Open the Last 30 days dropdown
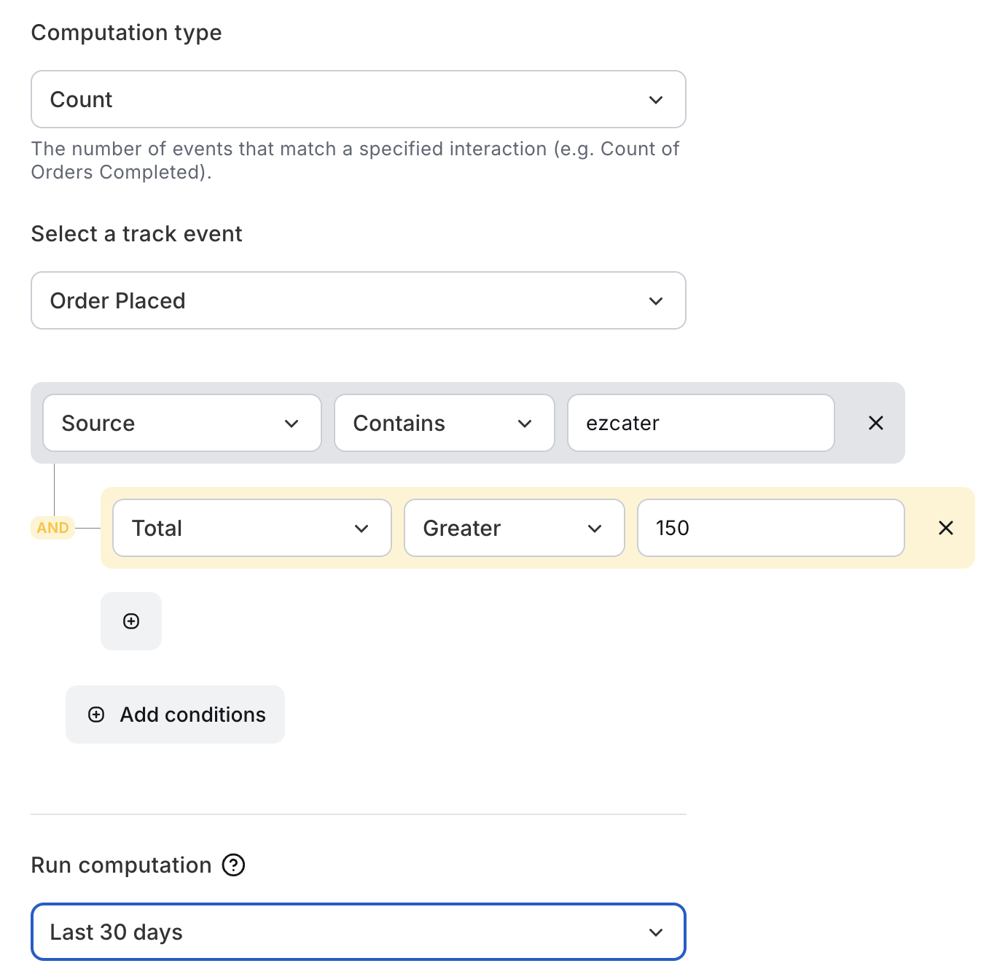Image resolution: width=997 pixels, height=974 pixels. (x=359, y=932)
